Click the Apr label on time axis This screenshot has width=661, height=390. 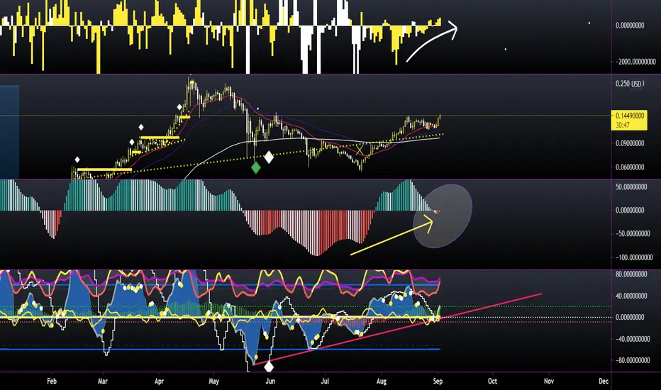pyautogui.click(x=159, y=381)
